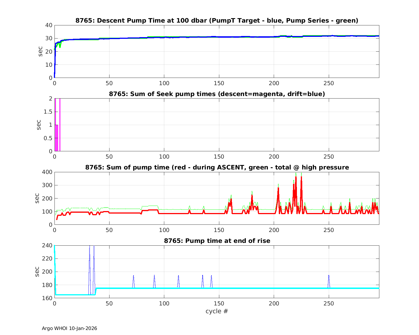This screenshot has height=335, width=419.
Task: Click the '40' y-axis tick on top plot
Action: (49, 25)
